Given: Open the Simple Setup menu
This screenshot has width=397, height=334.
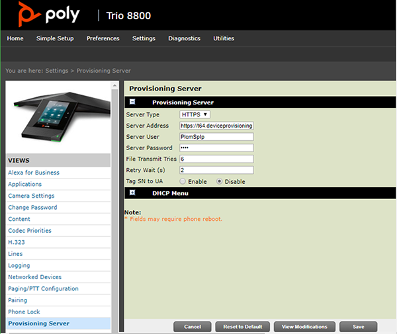Looking at the screenshot, I should click(55, 38).
